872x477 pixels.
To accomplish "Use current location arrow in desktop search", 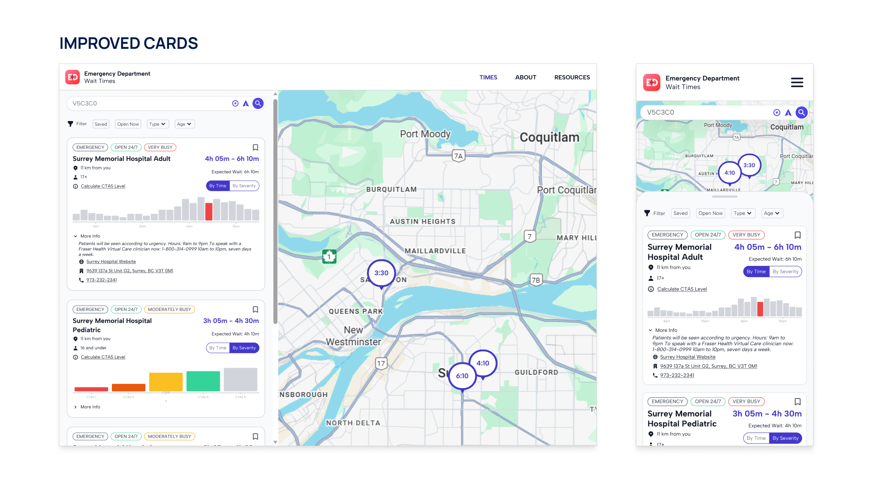I will 246,103.
